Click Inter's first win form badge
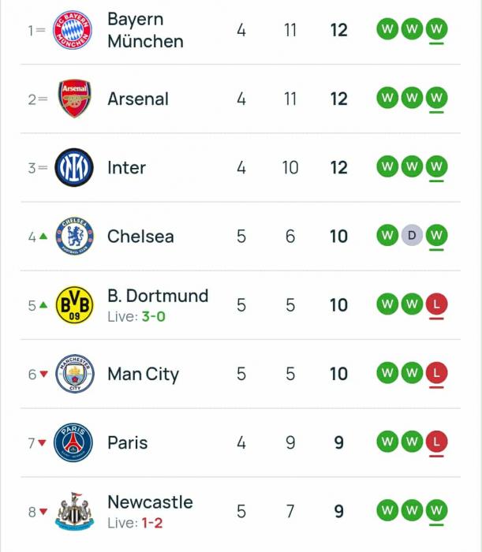Image resolution: width=482 pixels, height=552 pixels. [387, 167]
